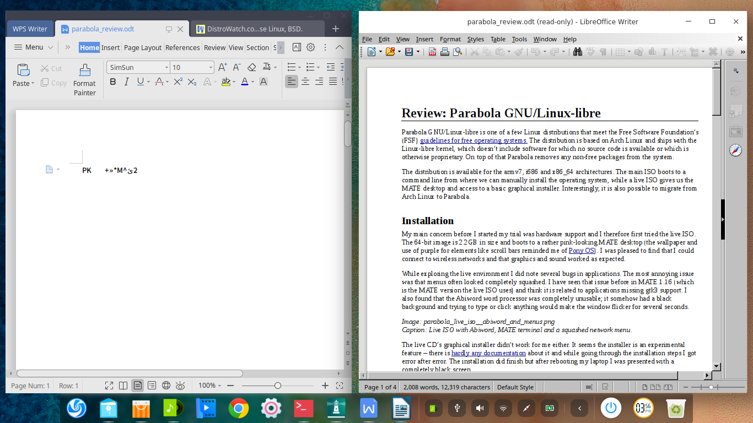
Task: Toggle character shading in WPS Writer
Action: [263, 82]
